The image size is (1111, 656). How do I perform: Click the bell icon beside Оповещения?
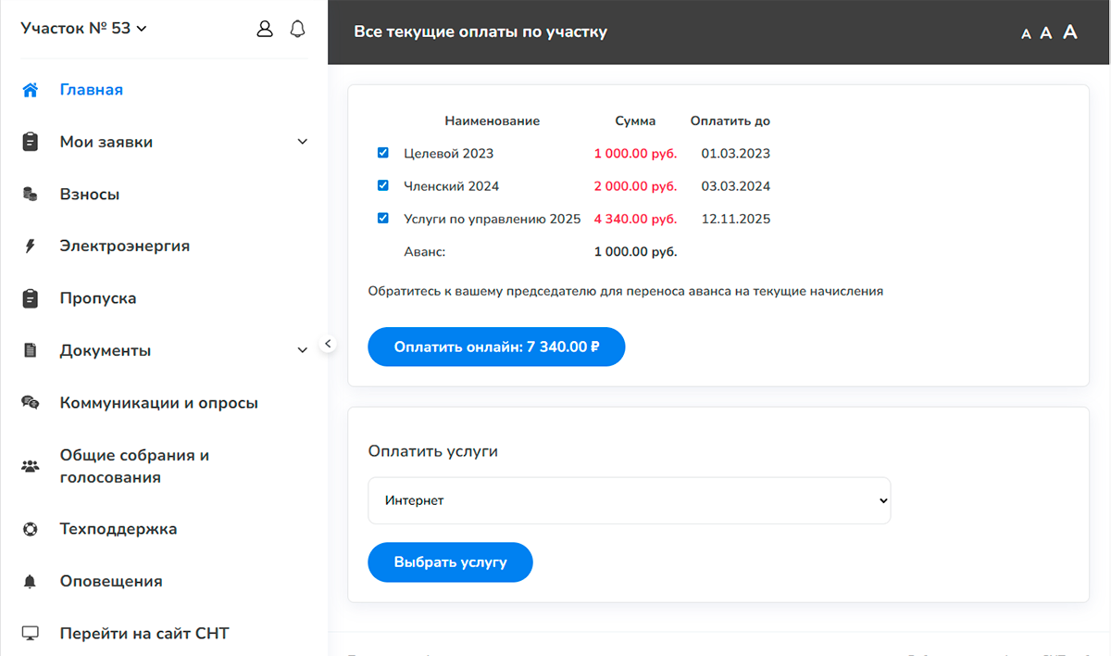pos(31,582)
